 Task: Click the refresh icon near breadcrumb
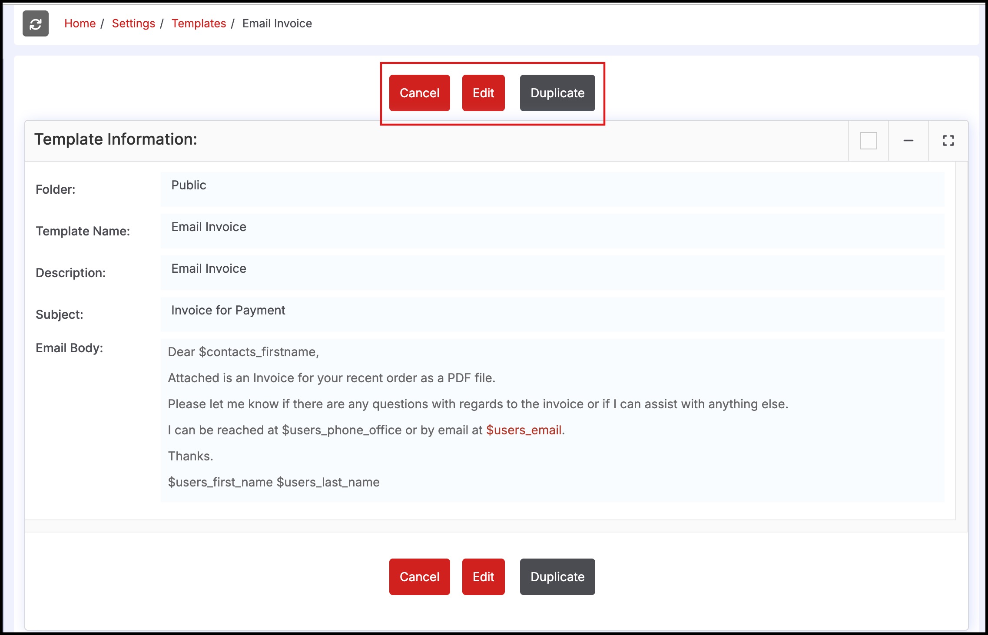tap(36, 24)
